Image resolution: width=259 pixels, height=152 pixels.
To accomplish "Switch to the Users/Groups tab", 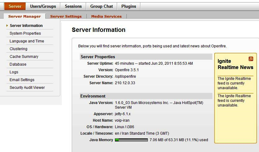I will 43,6.
